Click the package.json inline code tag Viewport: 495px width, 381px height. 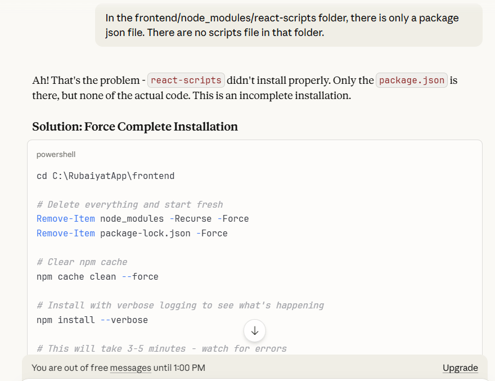click(x=412, y=80)
